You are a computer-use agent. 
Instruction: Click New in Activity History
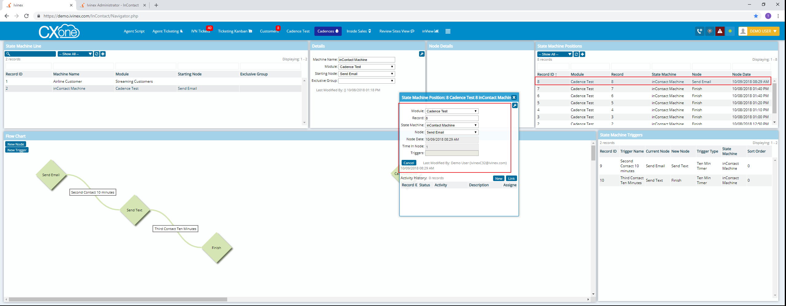499,179
